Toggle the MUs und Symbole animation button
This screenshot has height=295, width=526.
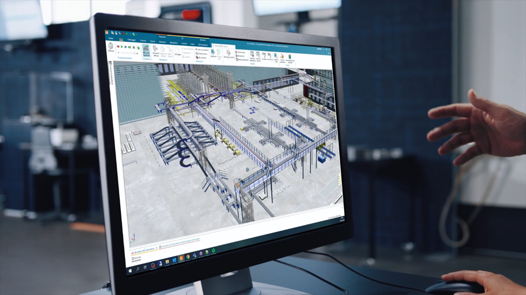(146, 49)
